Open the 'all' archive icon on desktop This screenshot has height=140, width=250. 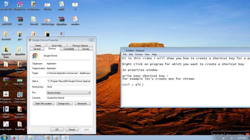pyautogui.click(x=6, y=81)
